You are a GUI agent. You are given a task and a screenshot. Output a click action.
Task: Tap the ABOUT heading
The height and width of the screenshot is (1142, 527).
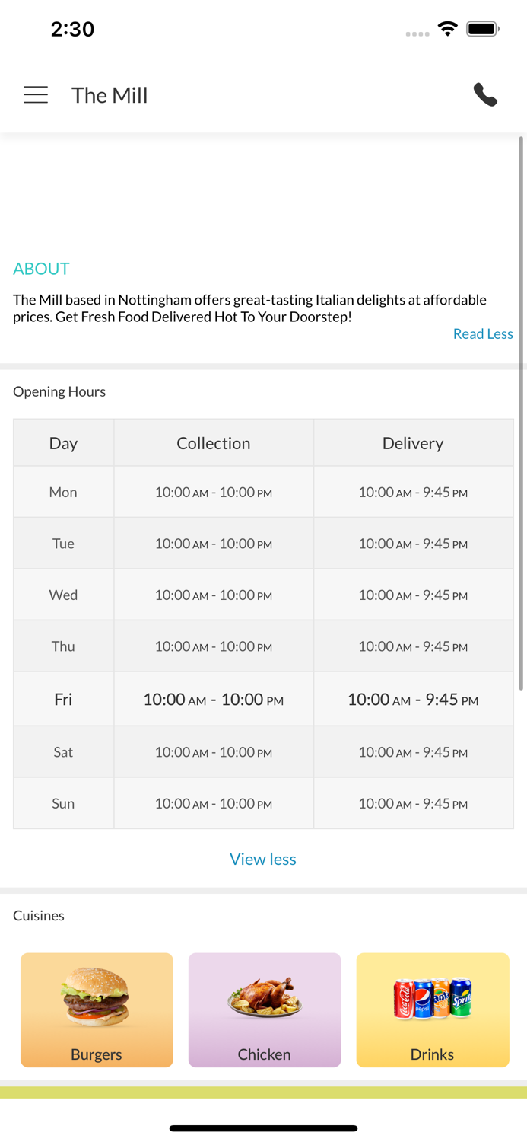[x=41, y=269]
